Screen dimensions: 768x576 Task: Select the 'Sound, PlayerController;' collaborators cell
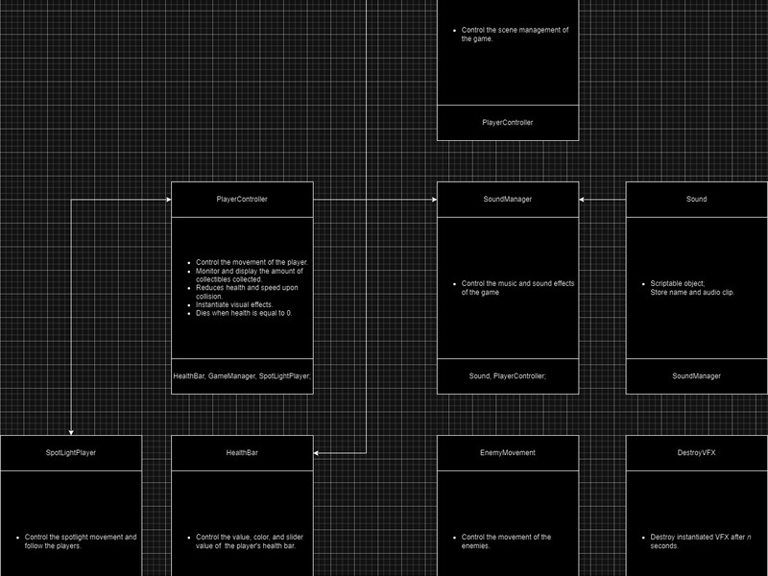(x=508, y=376)
